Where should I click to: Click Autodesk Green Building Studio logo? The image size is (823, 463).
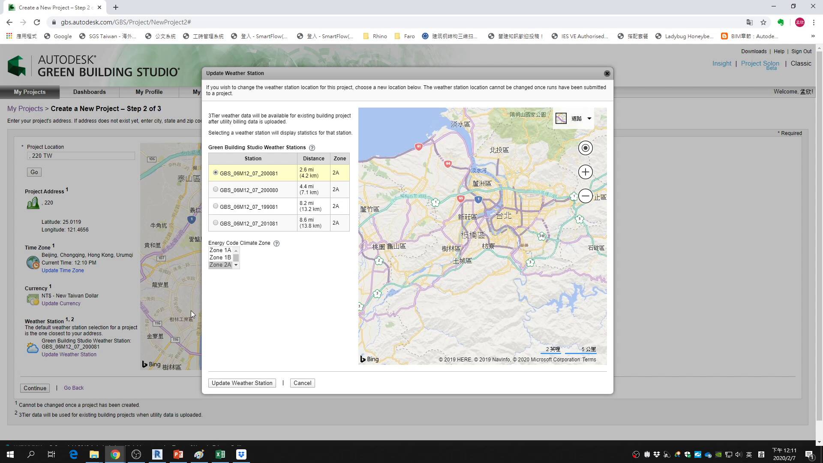pyautogui.click(x=93, y=66)
